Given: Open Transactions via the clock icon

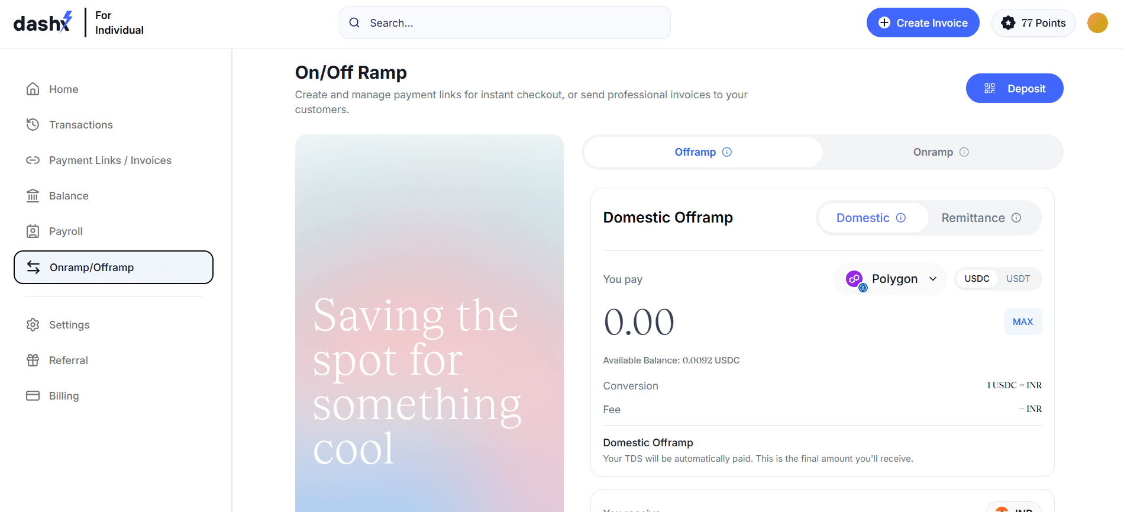Looking at the screenshot, I should (33, 125).
